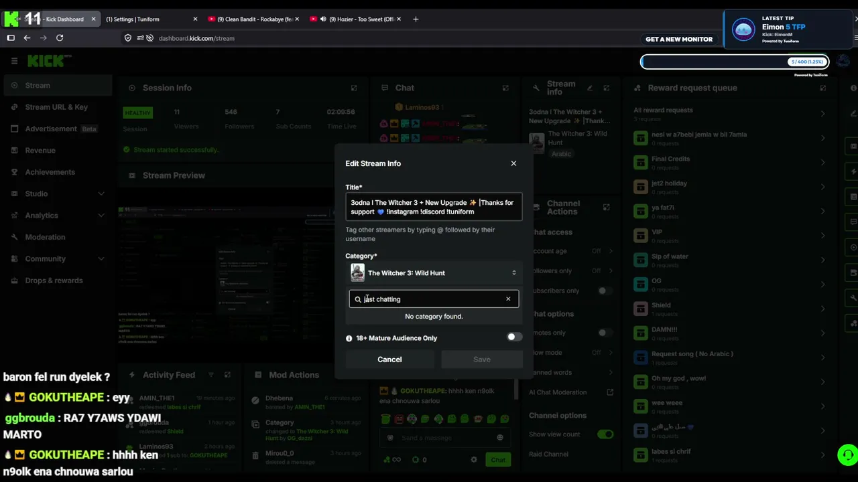Disable Show view count switch
This screenshot has height=482, width=858.
pos(605,434)
